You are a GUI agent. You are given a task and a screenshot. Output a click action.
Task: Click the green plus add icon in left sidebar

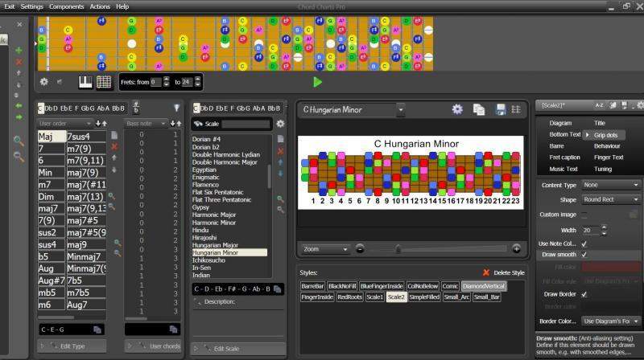coord(19,51)
